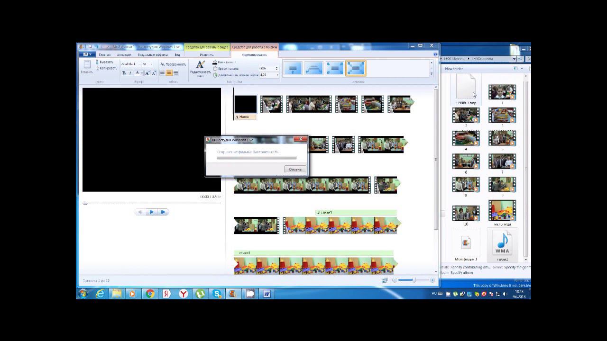Open the Прозрачность transparency control

tap(173, 64)
